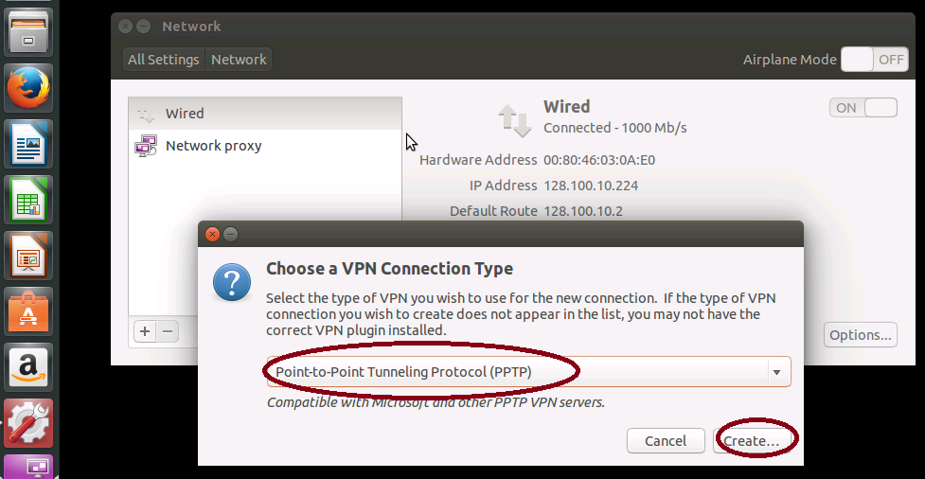
Task: Cancel the VPN connection dialog
Action: [666, 440]
